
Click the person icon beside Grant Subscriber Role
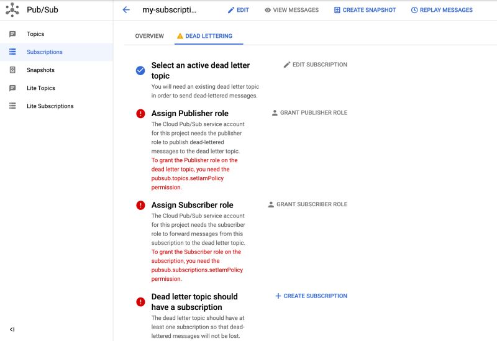click(x=271, y=204)
